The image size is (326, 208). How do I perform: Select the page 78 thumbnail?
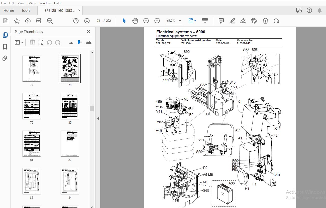pyautogui.click(x=70, y=68)
